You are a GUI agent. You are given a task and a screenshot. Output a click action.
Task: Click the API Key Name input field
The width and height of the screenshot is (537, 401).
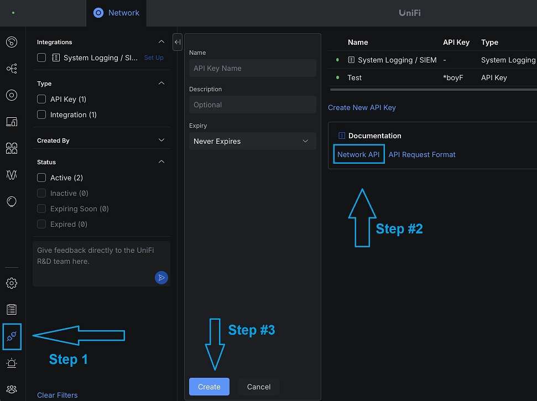pos(252,68)
